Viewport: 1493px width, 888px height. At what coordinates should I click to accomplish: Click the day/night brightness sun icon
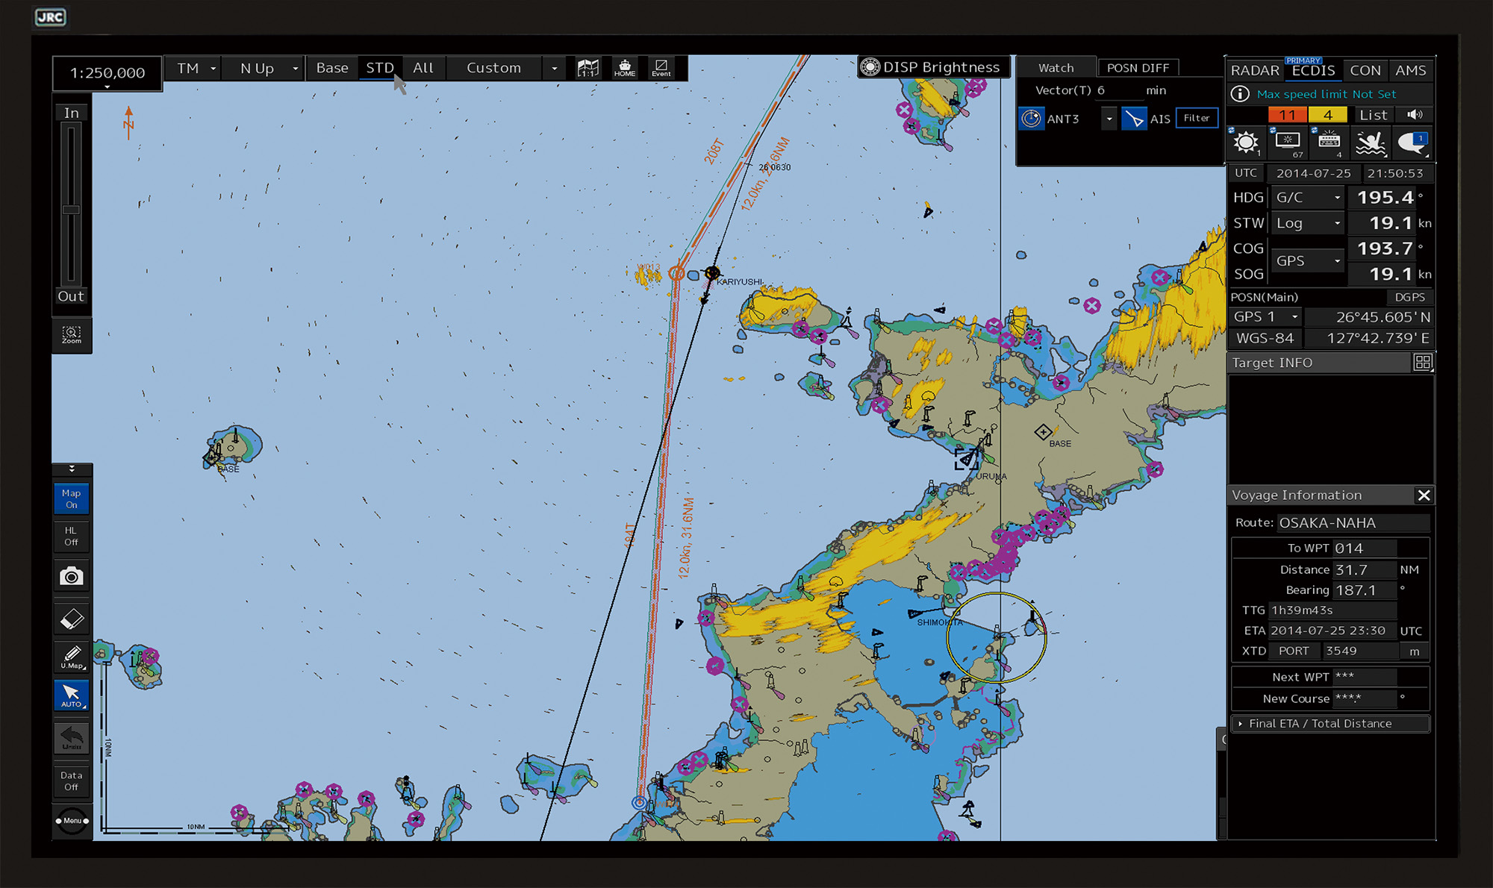1244,142
